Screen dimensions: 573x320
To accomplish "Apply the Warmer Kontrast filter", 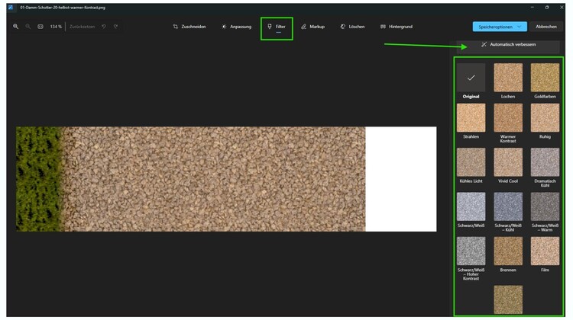I will (508, 118).
